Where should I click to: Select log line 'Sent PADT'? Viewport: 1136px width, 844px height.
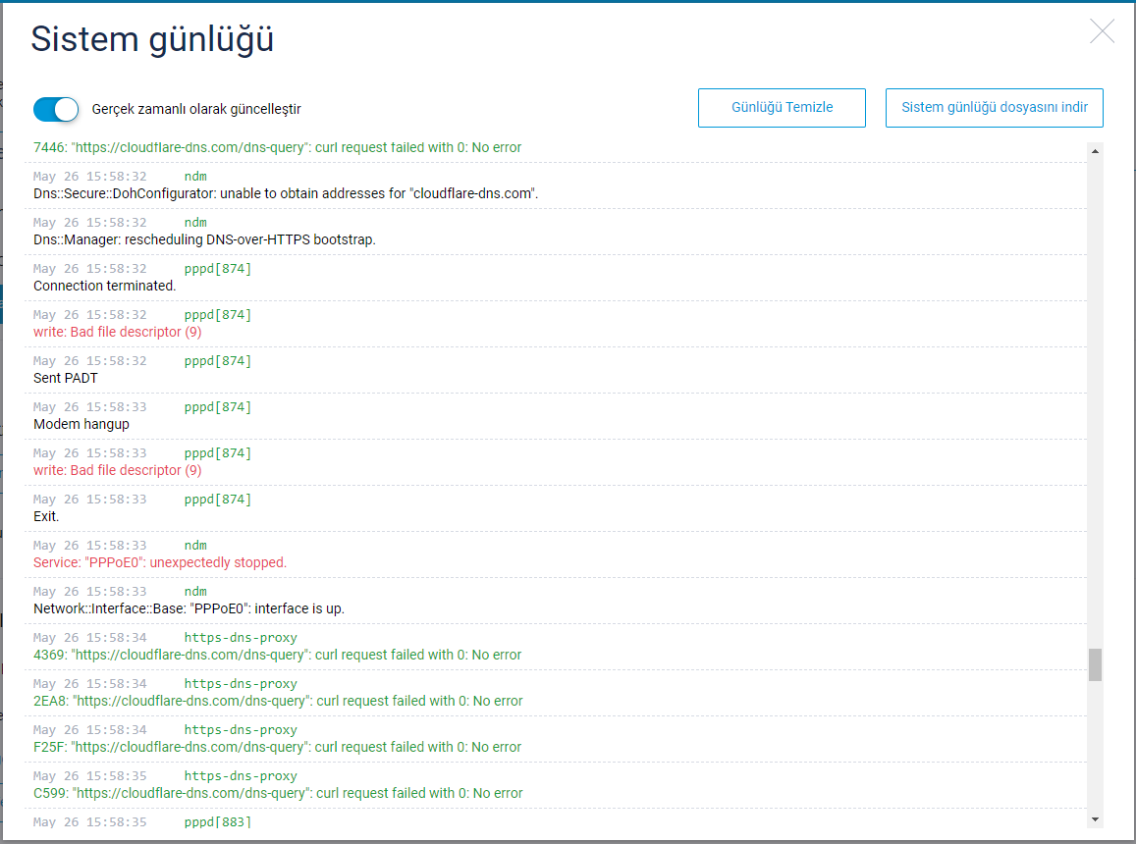click(x=65, y=378)
